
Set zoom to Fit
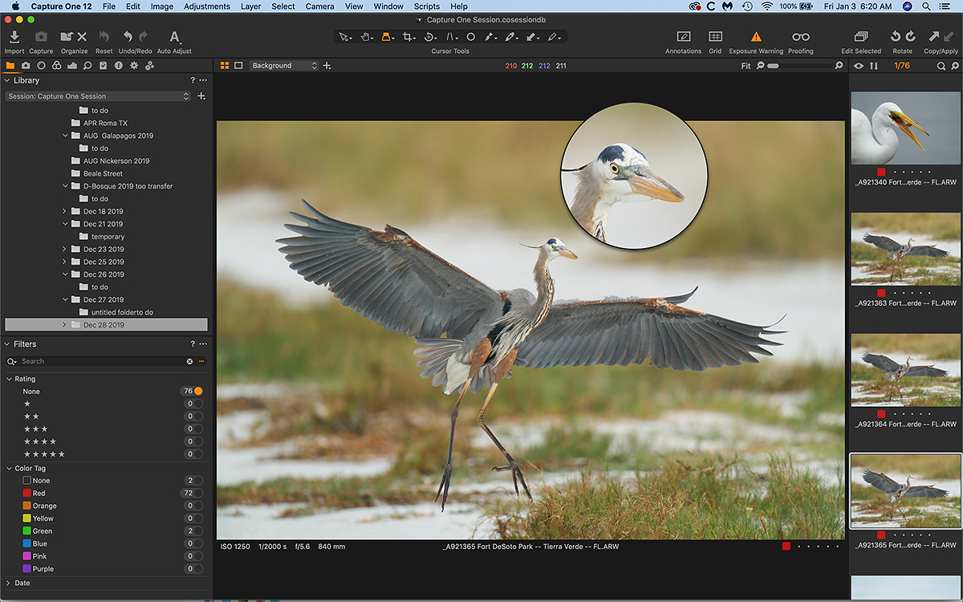coord(746,66)
